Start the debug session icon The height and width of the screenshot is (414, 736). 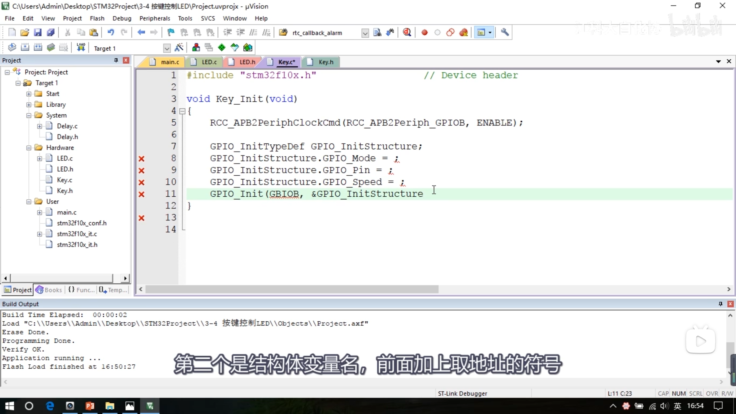tap(407, 32)
